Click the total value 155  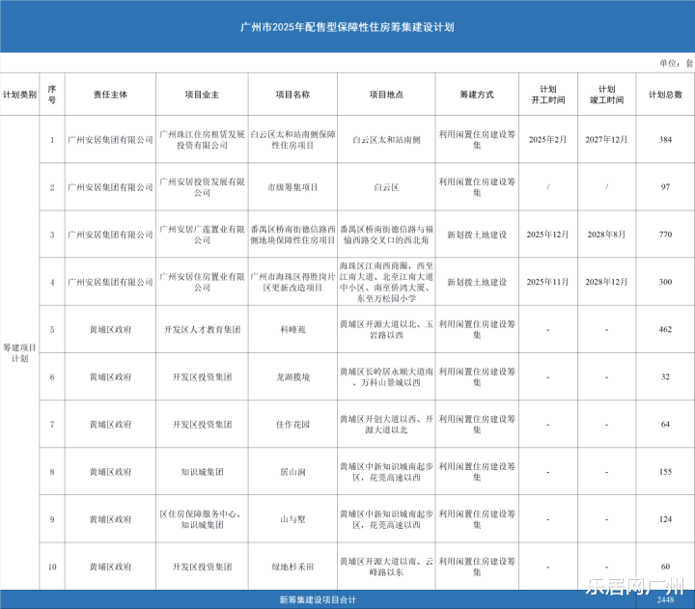click(x=665, y=472)
